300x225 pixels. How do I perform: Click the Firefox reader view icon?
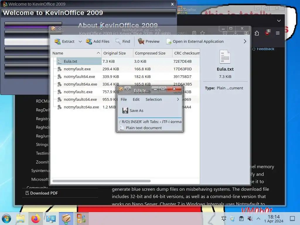click(194, 33)
